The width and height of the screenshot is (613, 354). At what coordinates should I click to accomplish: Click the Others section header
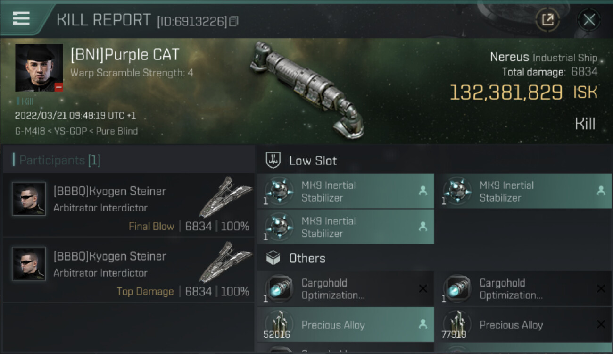tap(307, 258)
